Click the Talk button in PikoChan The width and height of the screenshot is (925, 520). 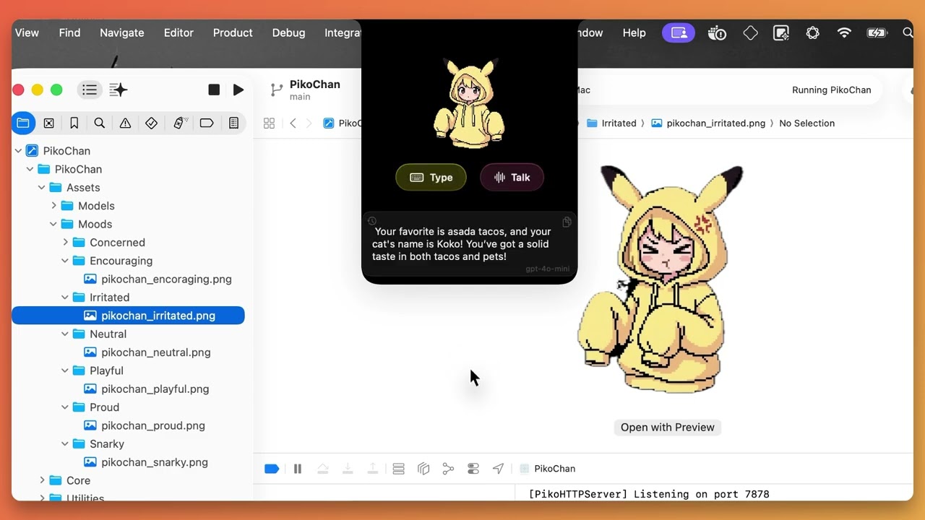pyautogui.click(x=512, y=178)
